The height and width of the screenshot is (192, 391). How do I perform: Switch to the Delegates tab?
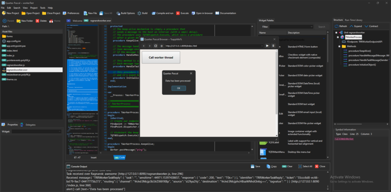pyautogui.click(x=31, y=125)
